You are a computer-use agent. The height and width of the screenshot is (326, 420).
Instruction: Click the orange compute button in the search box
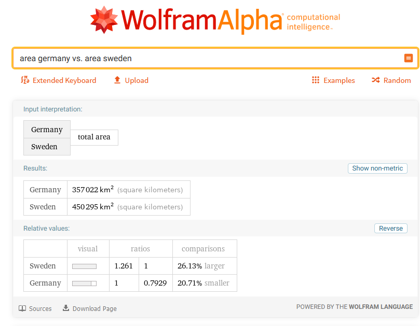click(408, 58)
